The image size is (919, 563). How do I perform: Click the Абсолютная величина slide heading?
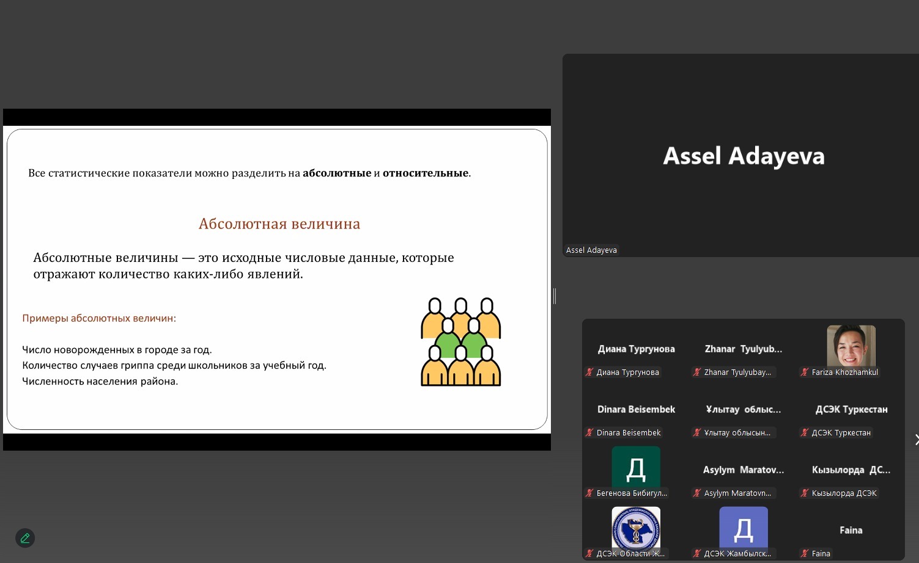pos(279,224)
